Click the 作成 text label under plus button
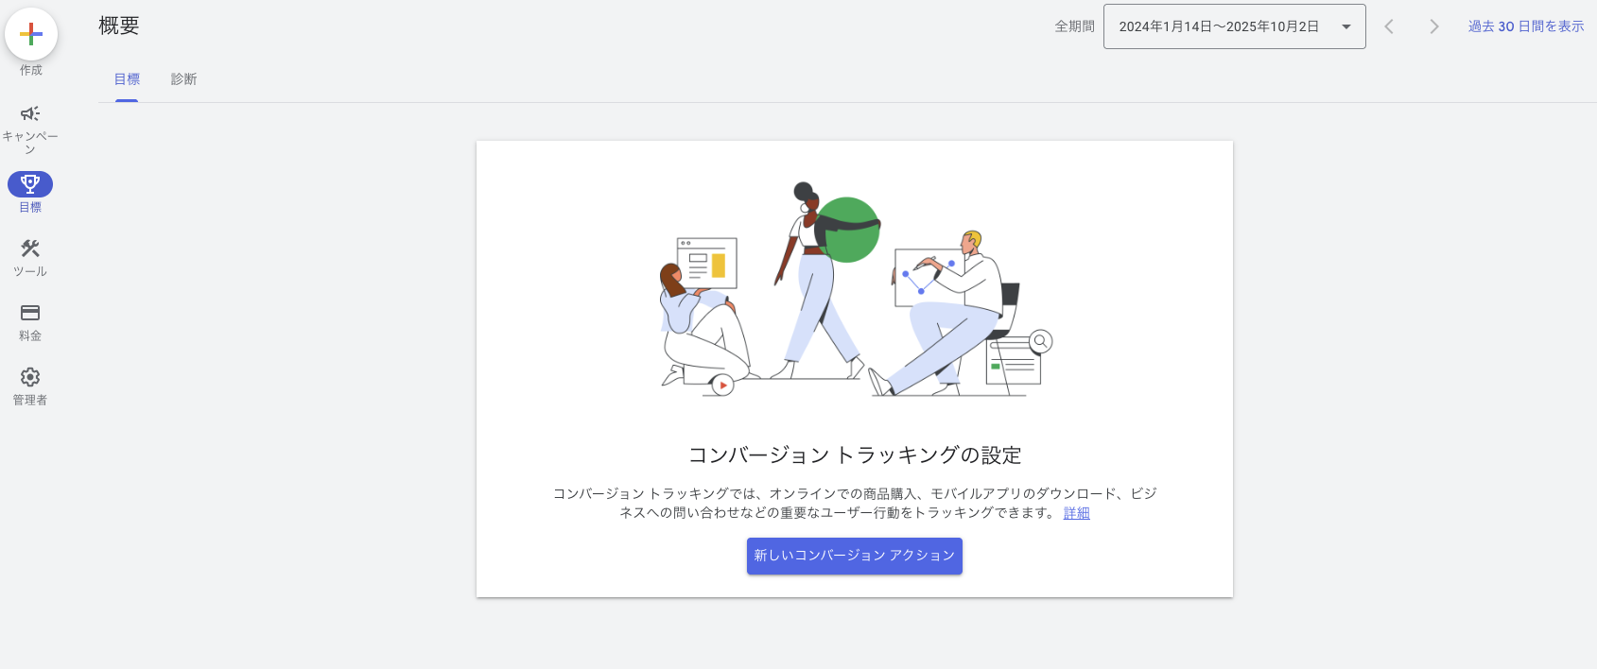The image size is (1597, 669). pos(31,70)
